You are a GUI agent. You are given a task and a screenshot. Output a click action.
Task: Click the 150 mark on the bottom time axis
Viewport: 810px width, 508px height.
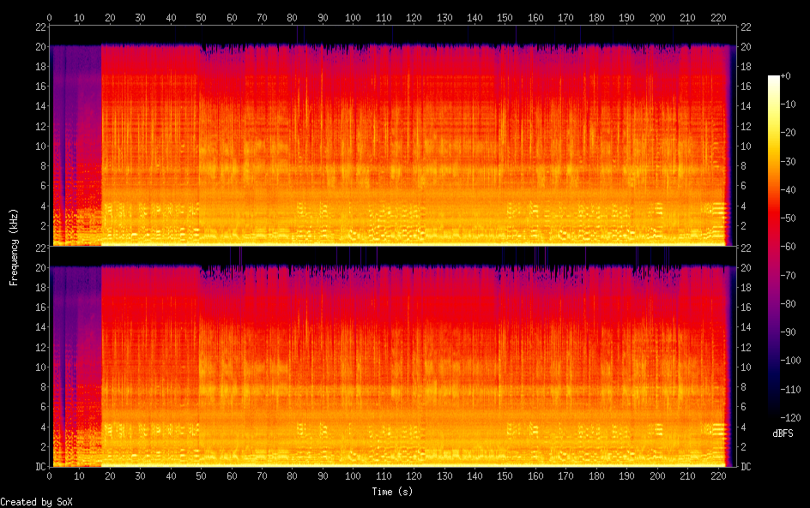pyautogui.click(x=505, y=475)
